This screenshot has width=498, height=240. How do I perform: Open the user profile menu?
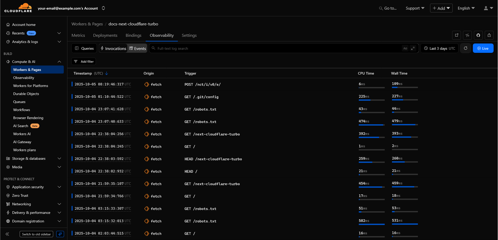[x=488, y=8]
